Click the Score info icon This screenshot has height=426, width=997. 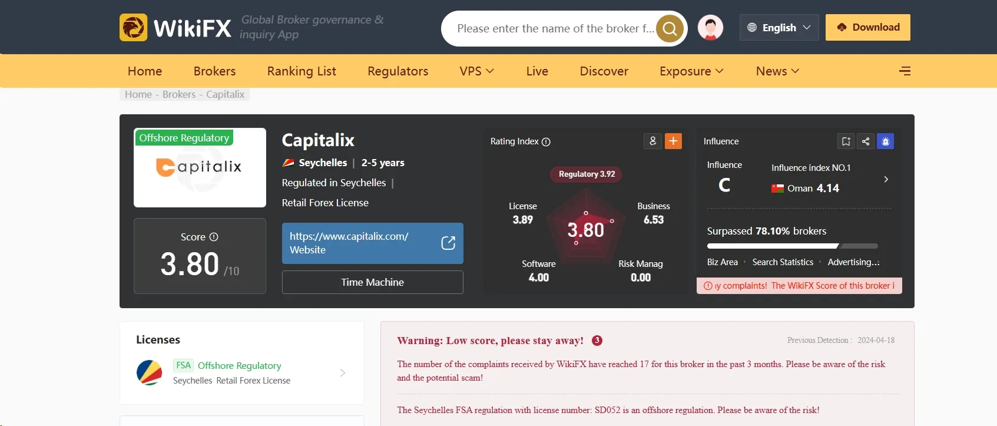point(214,237)
